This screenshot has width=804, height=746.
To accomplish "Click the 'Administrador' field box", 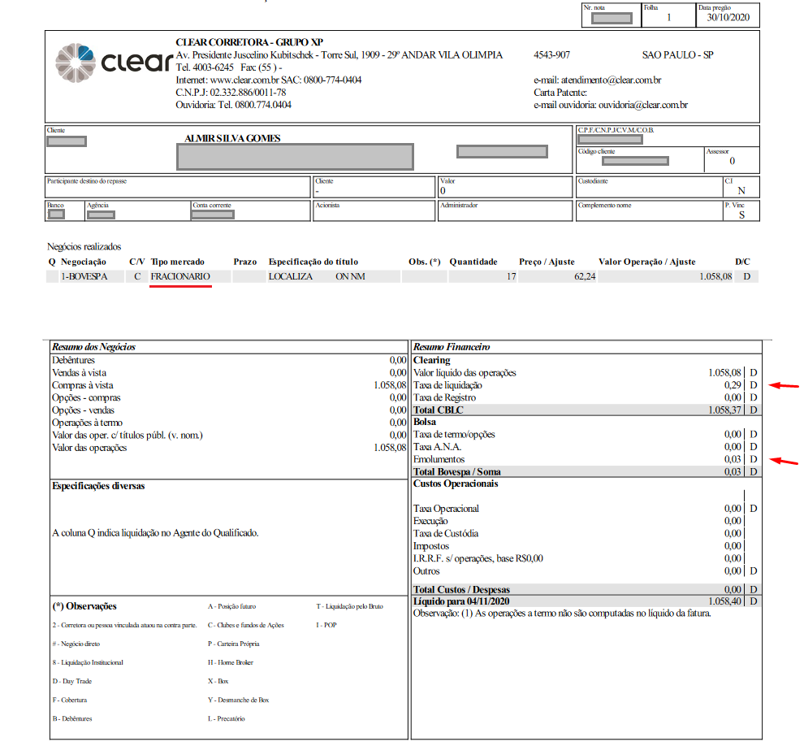I will [505, 210].
